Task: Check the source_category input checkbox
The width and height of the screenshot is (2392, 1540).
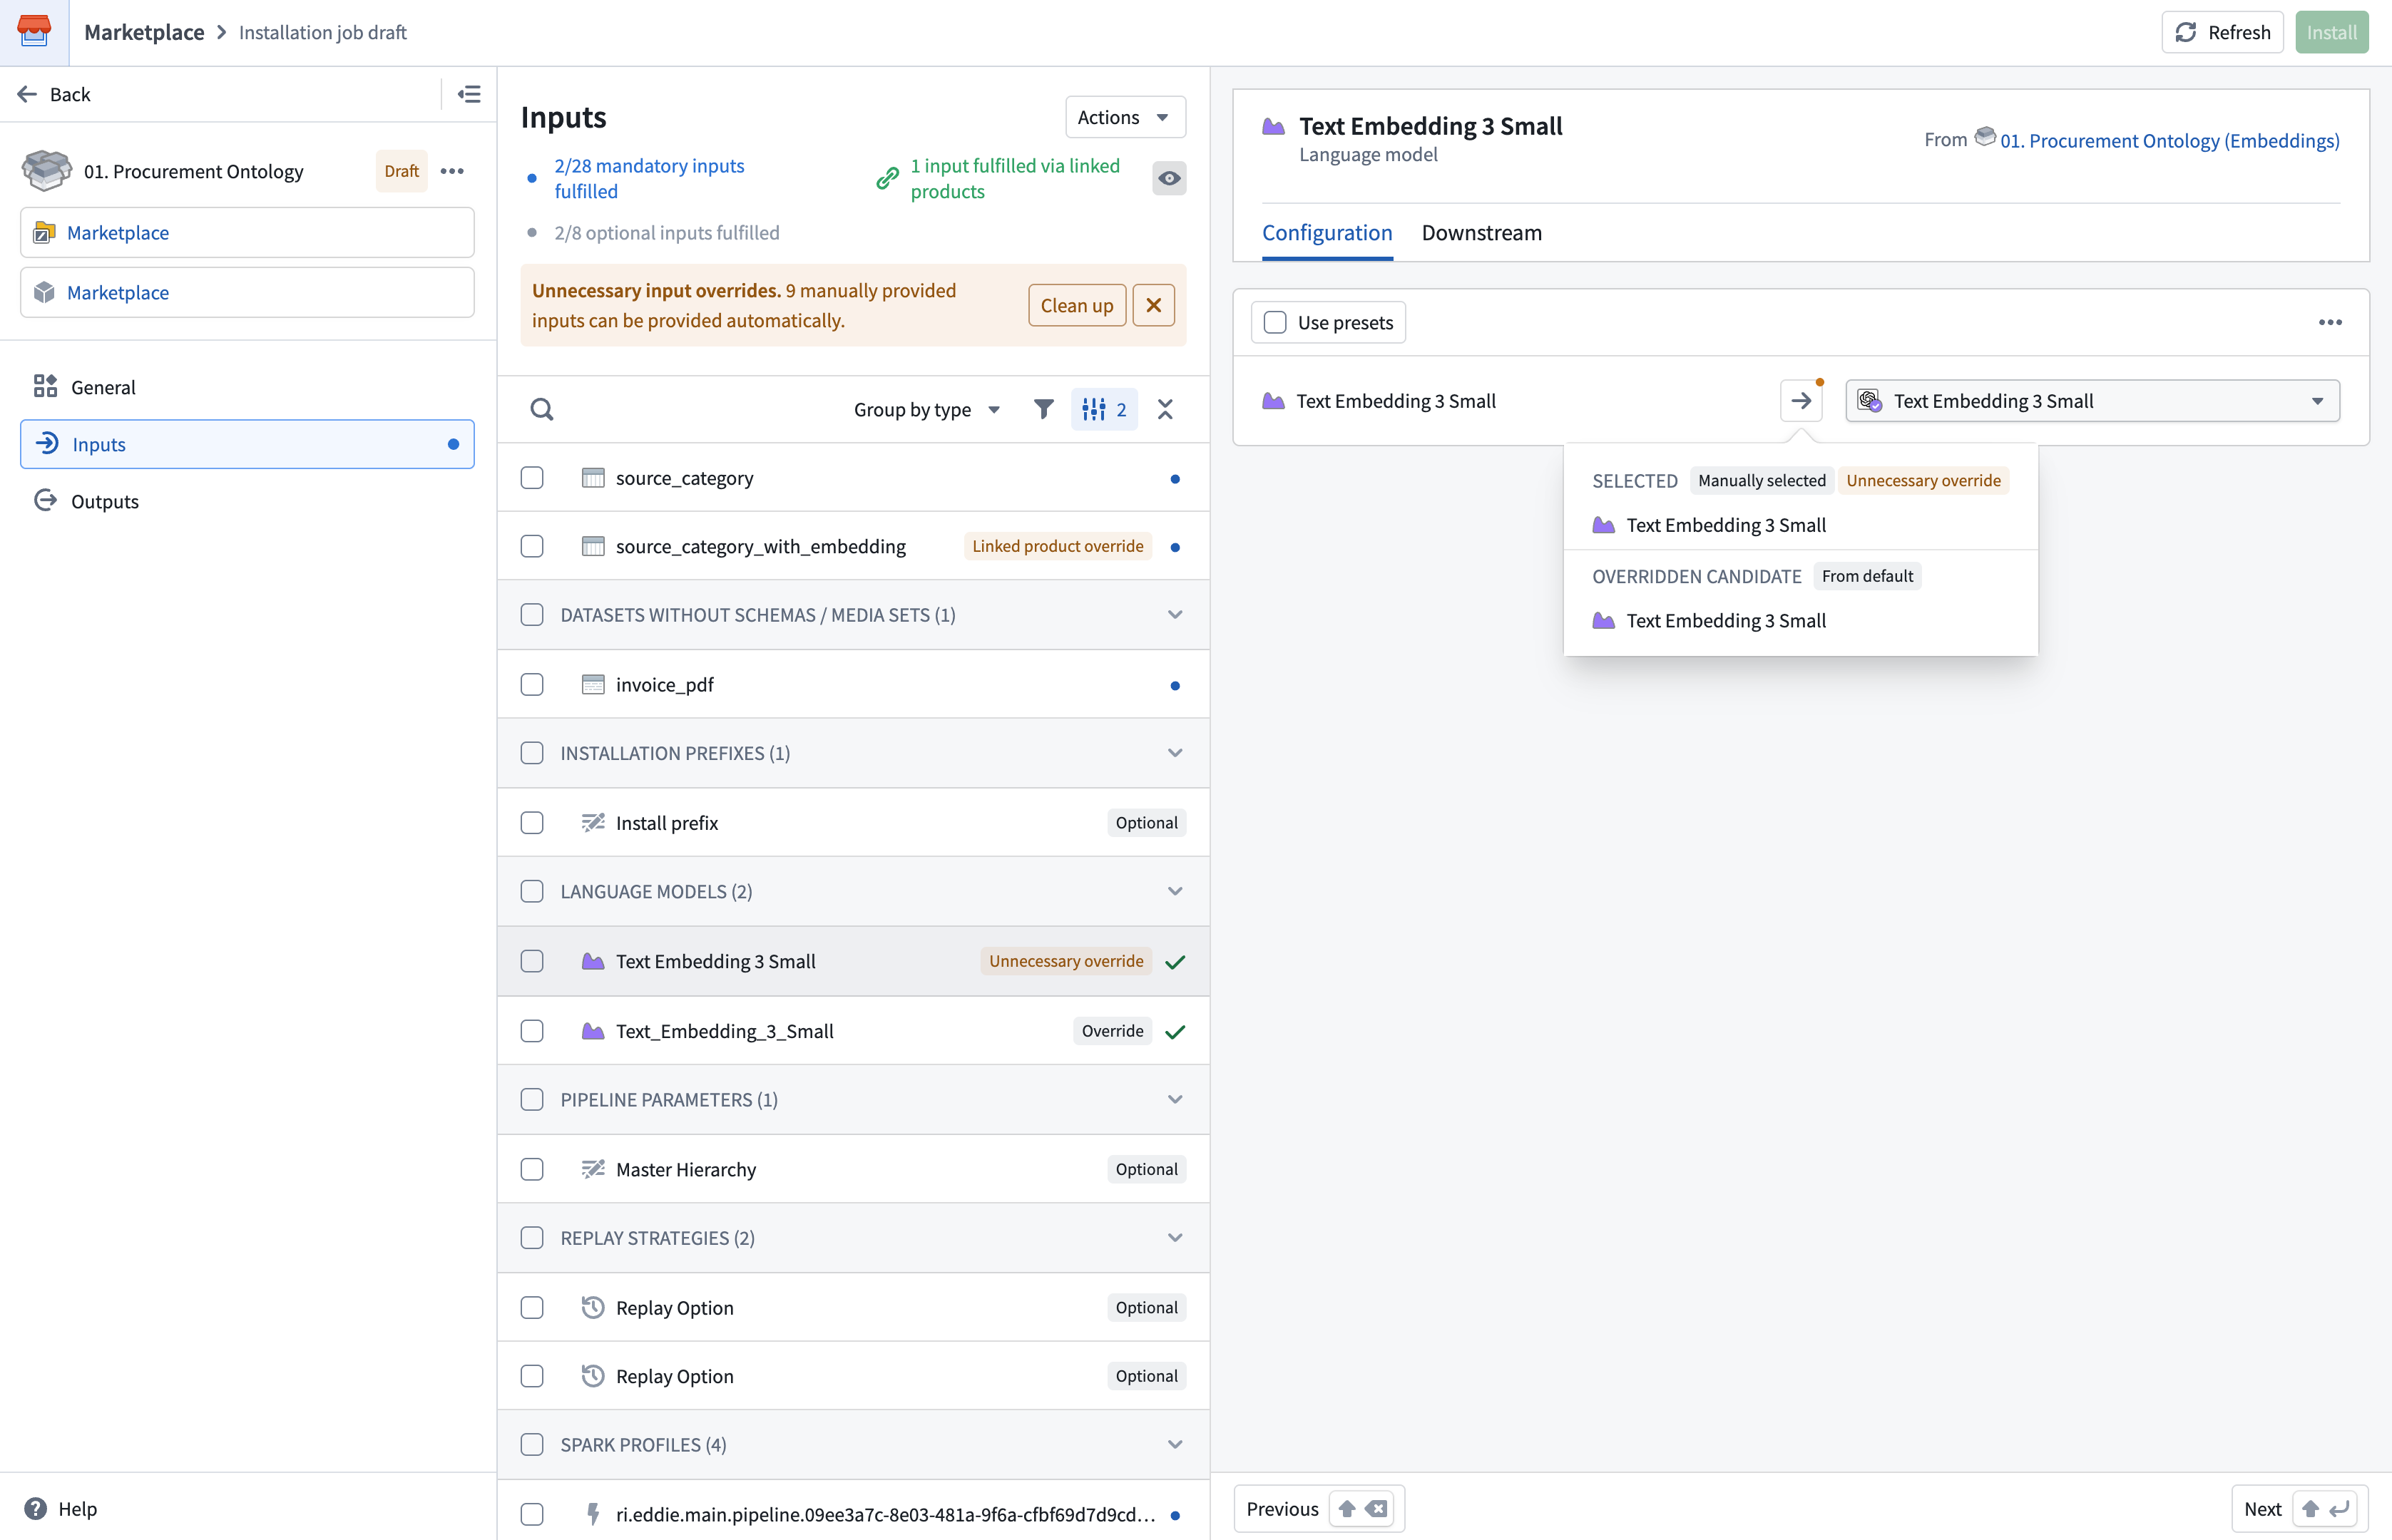Action: [532, 478]
